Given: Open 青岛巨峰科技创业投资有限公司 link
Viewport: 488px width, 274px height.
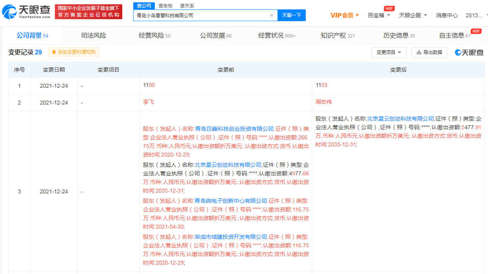Looking at the screenshot, I should tap(234, 129).
